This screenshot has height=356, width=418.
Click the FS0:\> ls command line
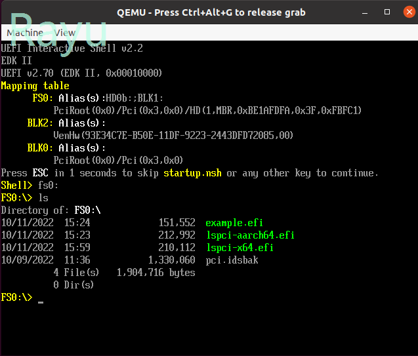[x=24, y=198]
